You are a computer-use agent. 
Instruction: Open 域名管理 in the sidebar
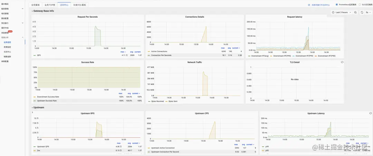click(5, 13)
